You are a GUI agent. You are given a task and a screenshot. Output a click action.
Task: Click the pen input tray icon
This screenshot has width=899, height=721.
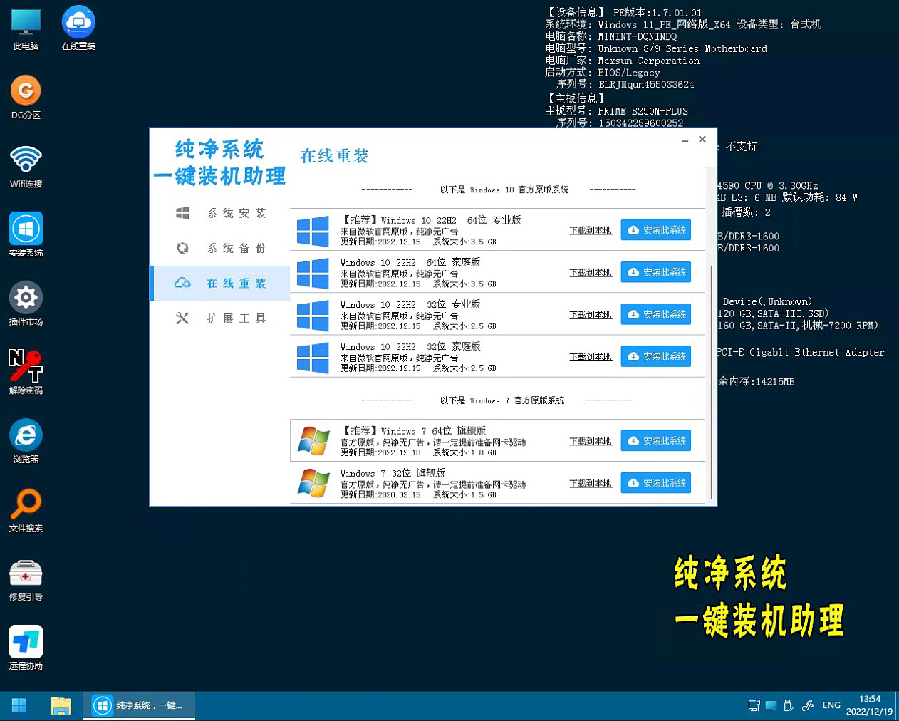click(807, 705)
